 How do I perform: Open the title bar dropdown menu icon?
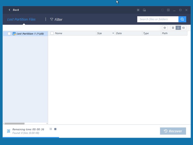pyautogui.click(x=168, y=10)
